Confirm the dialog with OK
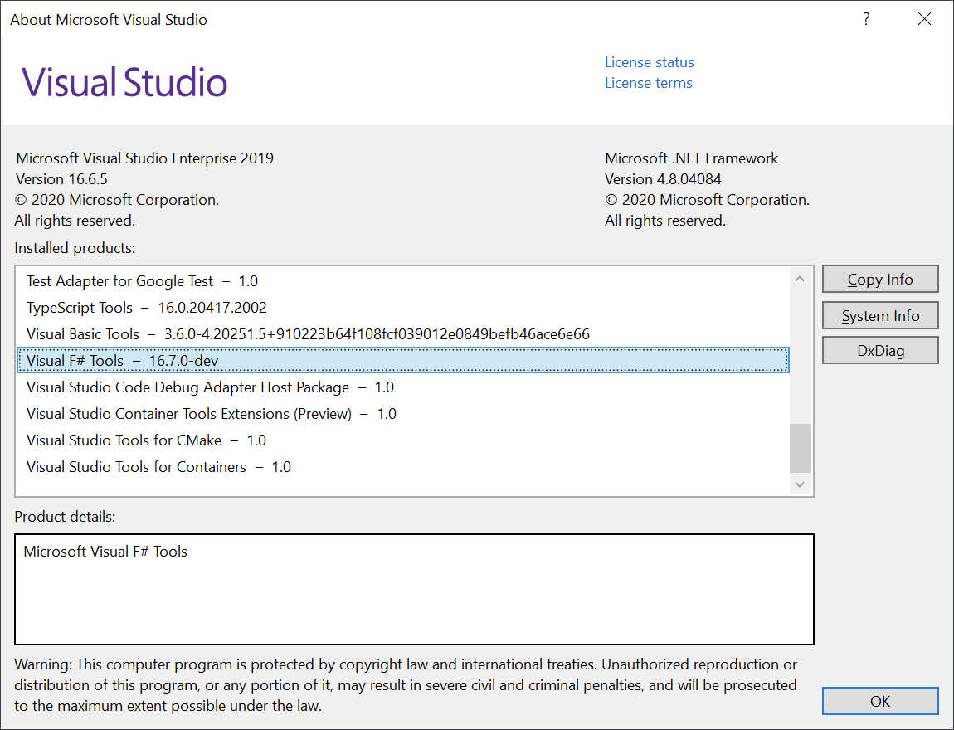Screen dimensions: 954x730 pos(880,702)
